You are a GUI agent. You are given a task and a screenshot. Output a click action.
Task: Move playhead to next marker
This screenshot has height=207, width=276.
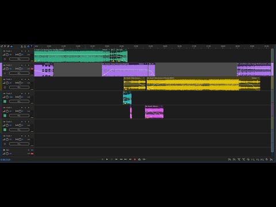tap(130, 159)
